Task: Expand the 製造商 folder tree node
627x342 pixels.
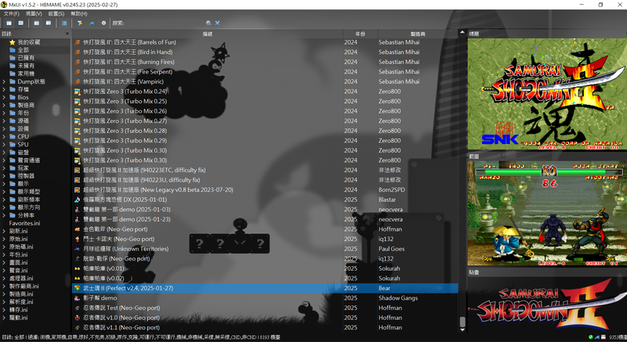Action: point(4,105)
